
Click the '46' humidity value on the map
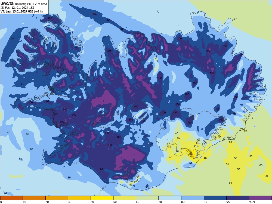click(x=171, y=157)
